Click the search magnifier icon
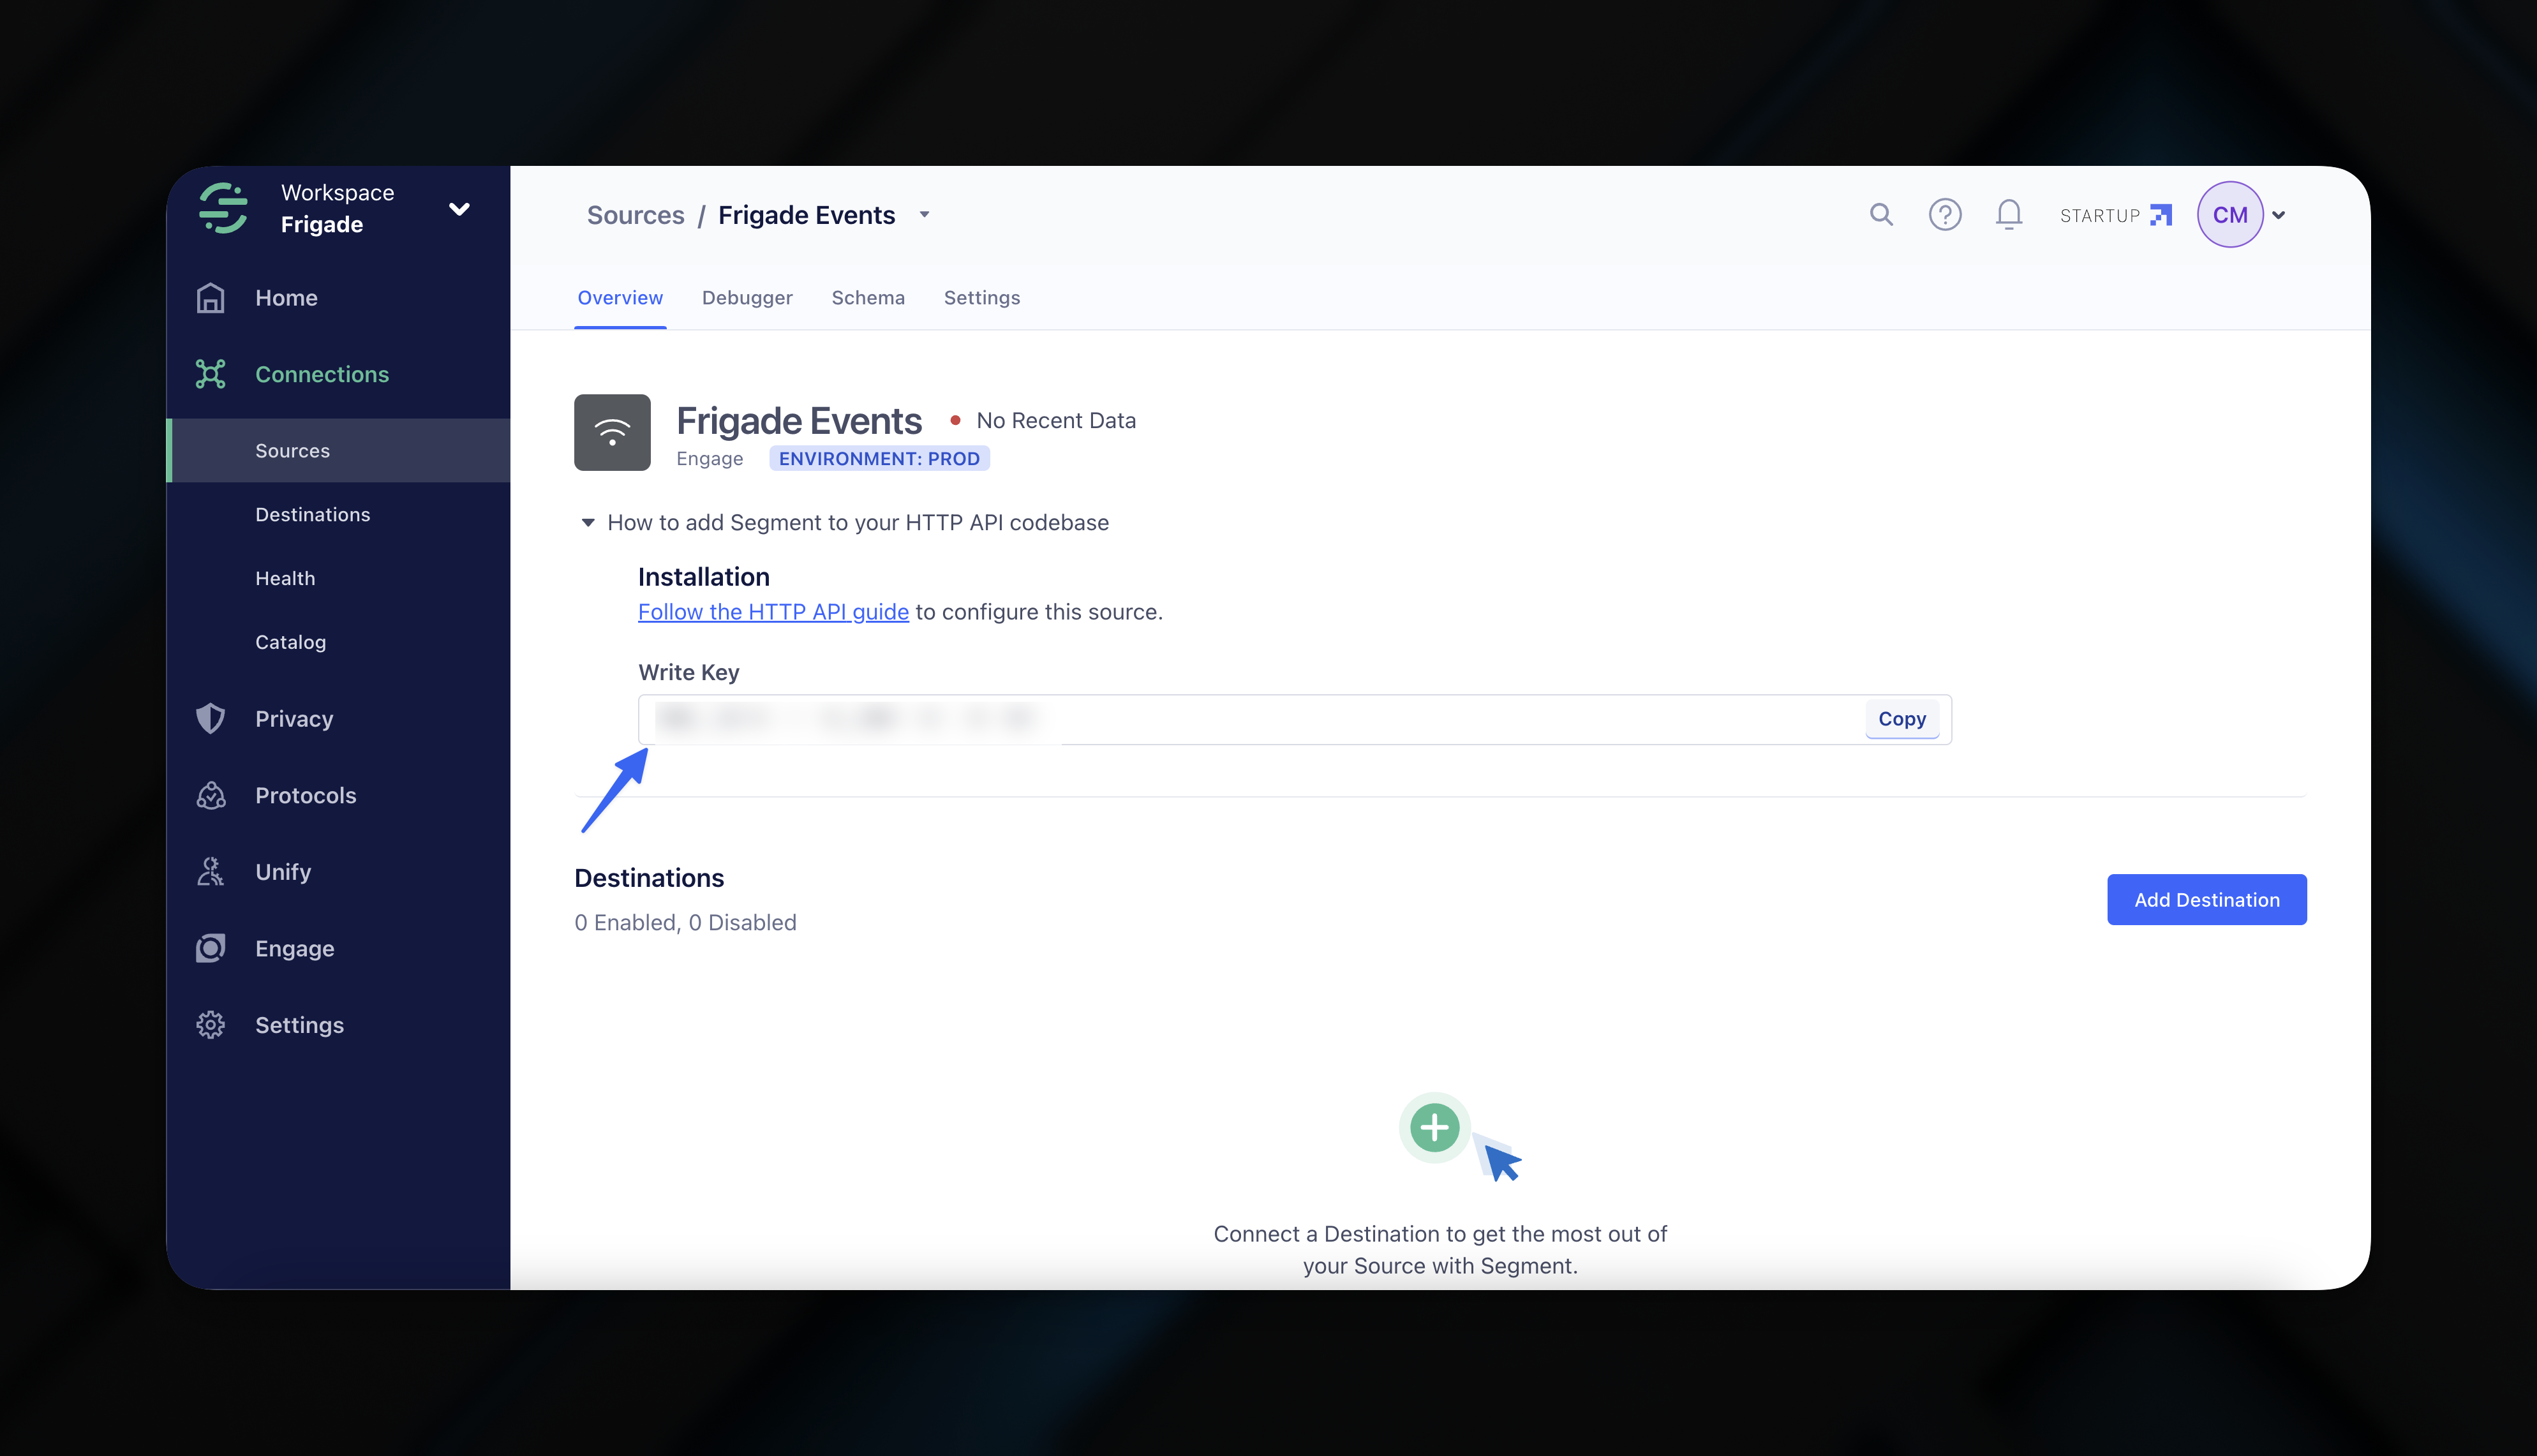The width and height of the screenshot is (2537, 1456). 1881,214
